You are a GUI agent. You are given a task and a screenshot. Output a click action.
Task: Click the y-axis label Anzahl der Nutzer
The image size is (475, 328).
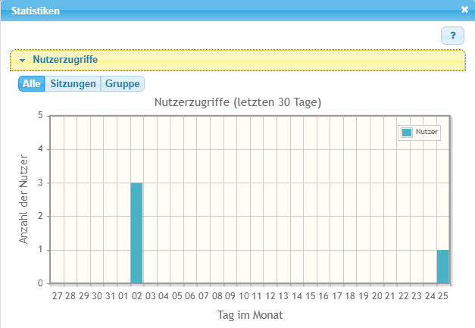pyautogui.click(x=23, y=199)
